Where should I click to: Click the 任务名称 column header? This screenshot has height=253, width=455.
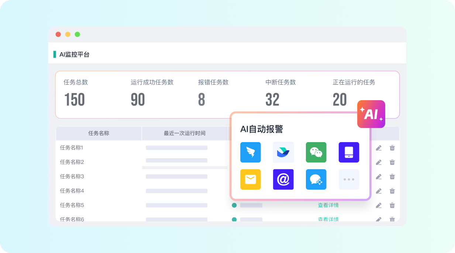99,133
